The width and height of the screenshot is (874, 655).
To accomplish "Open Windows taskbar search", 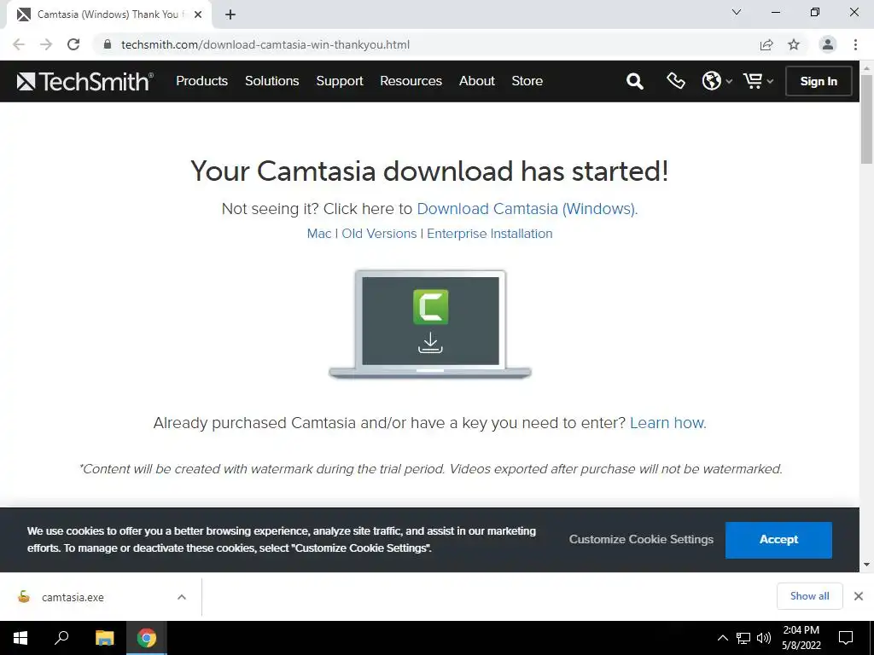I will click(x=61, y=638).
